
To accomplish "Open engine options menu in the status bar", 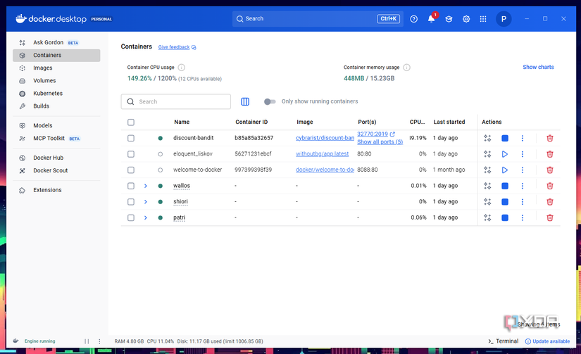I will point(99,341).
